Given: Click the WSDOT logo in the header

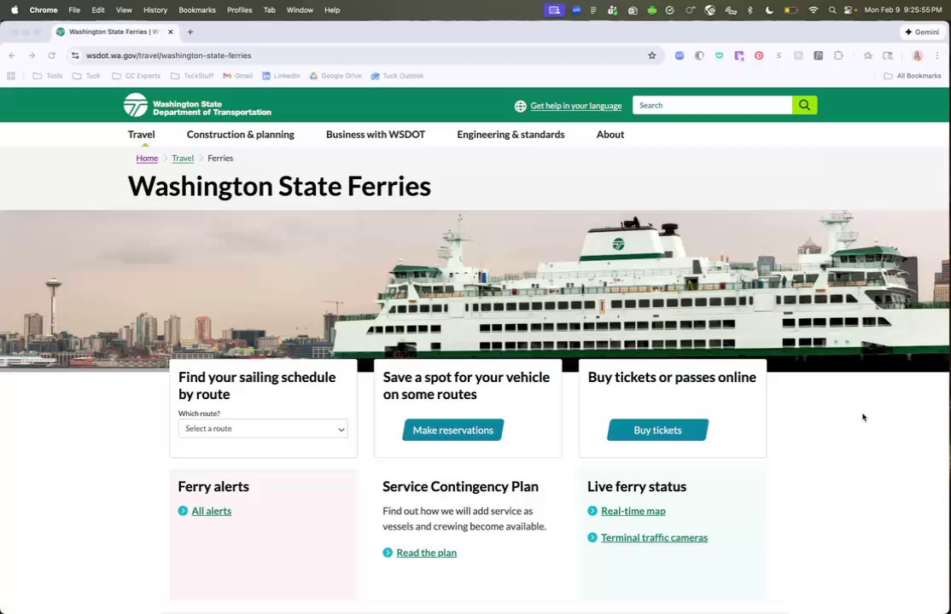Looking at the screenshot, I should tap(197, 105).
